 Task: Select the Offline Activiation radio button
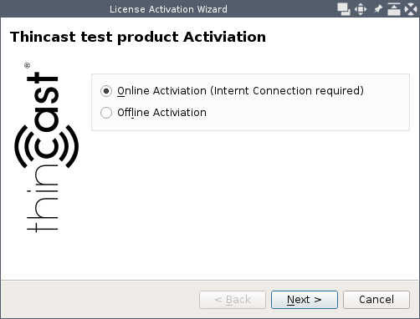[x=106, y=113]
